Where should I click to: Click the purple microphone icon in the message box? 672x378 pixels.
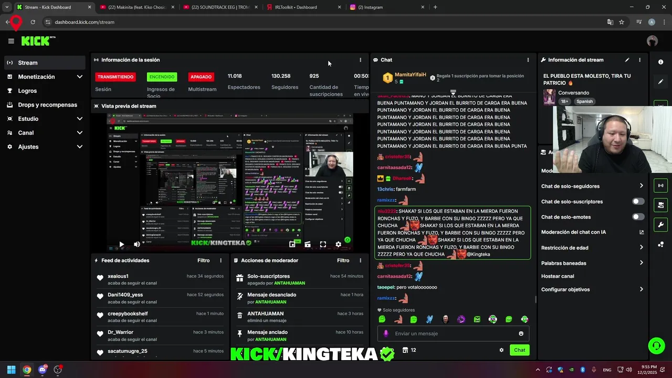click(386, 333)
